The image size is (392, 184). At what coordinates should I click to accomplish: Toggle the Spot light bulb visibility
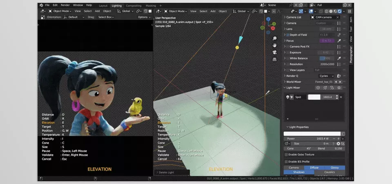(x=288, y=97)
